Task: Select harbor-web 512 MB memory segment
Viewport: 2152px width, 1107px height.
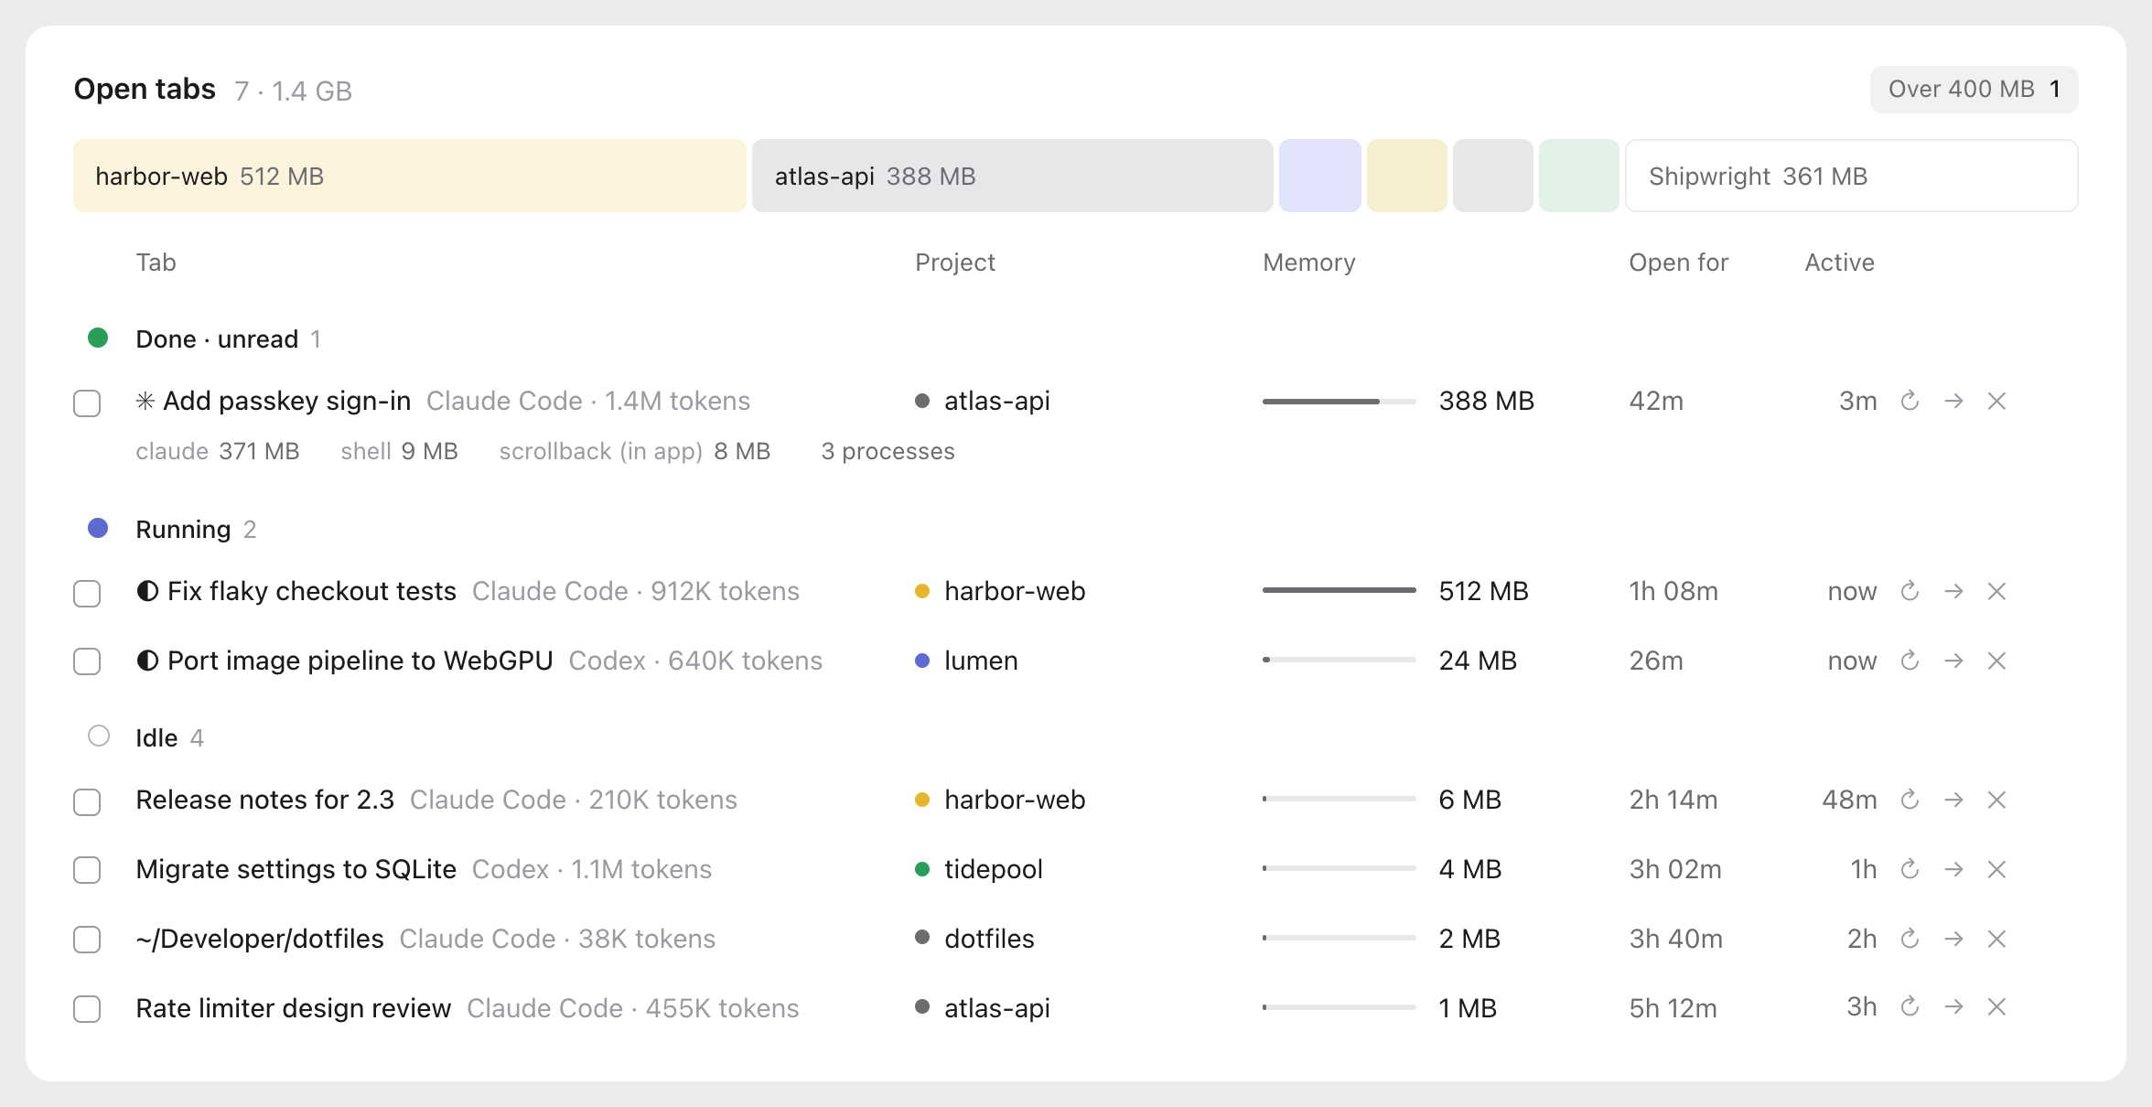Action: pos(409,176)
